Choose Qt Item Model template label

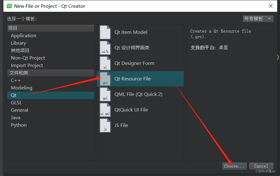tap(131, 32)
